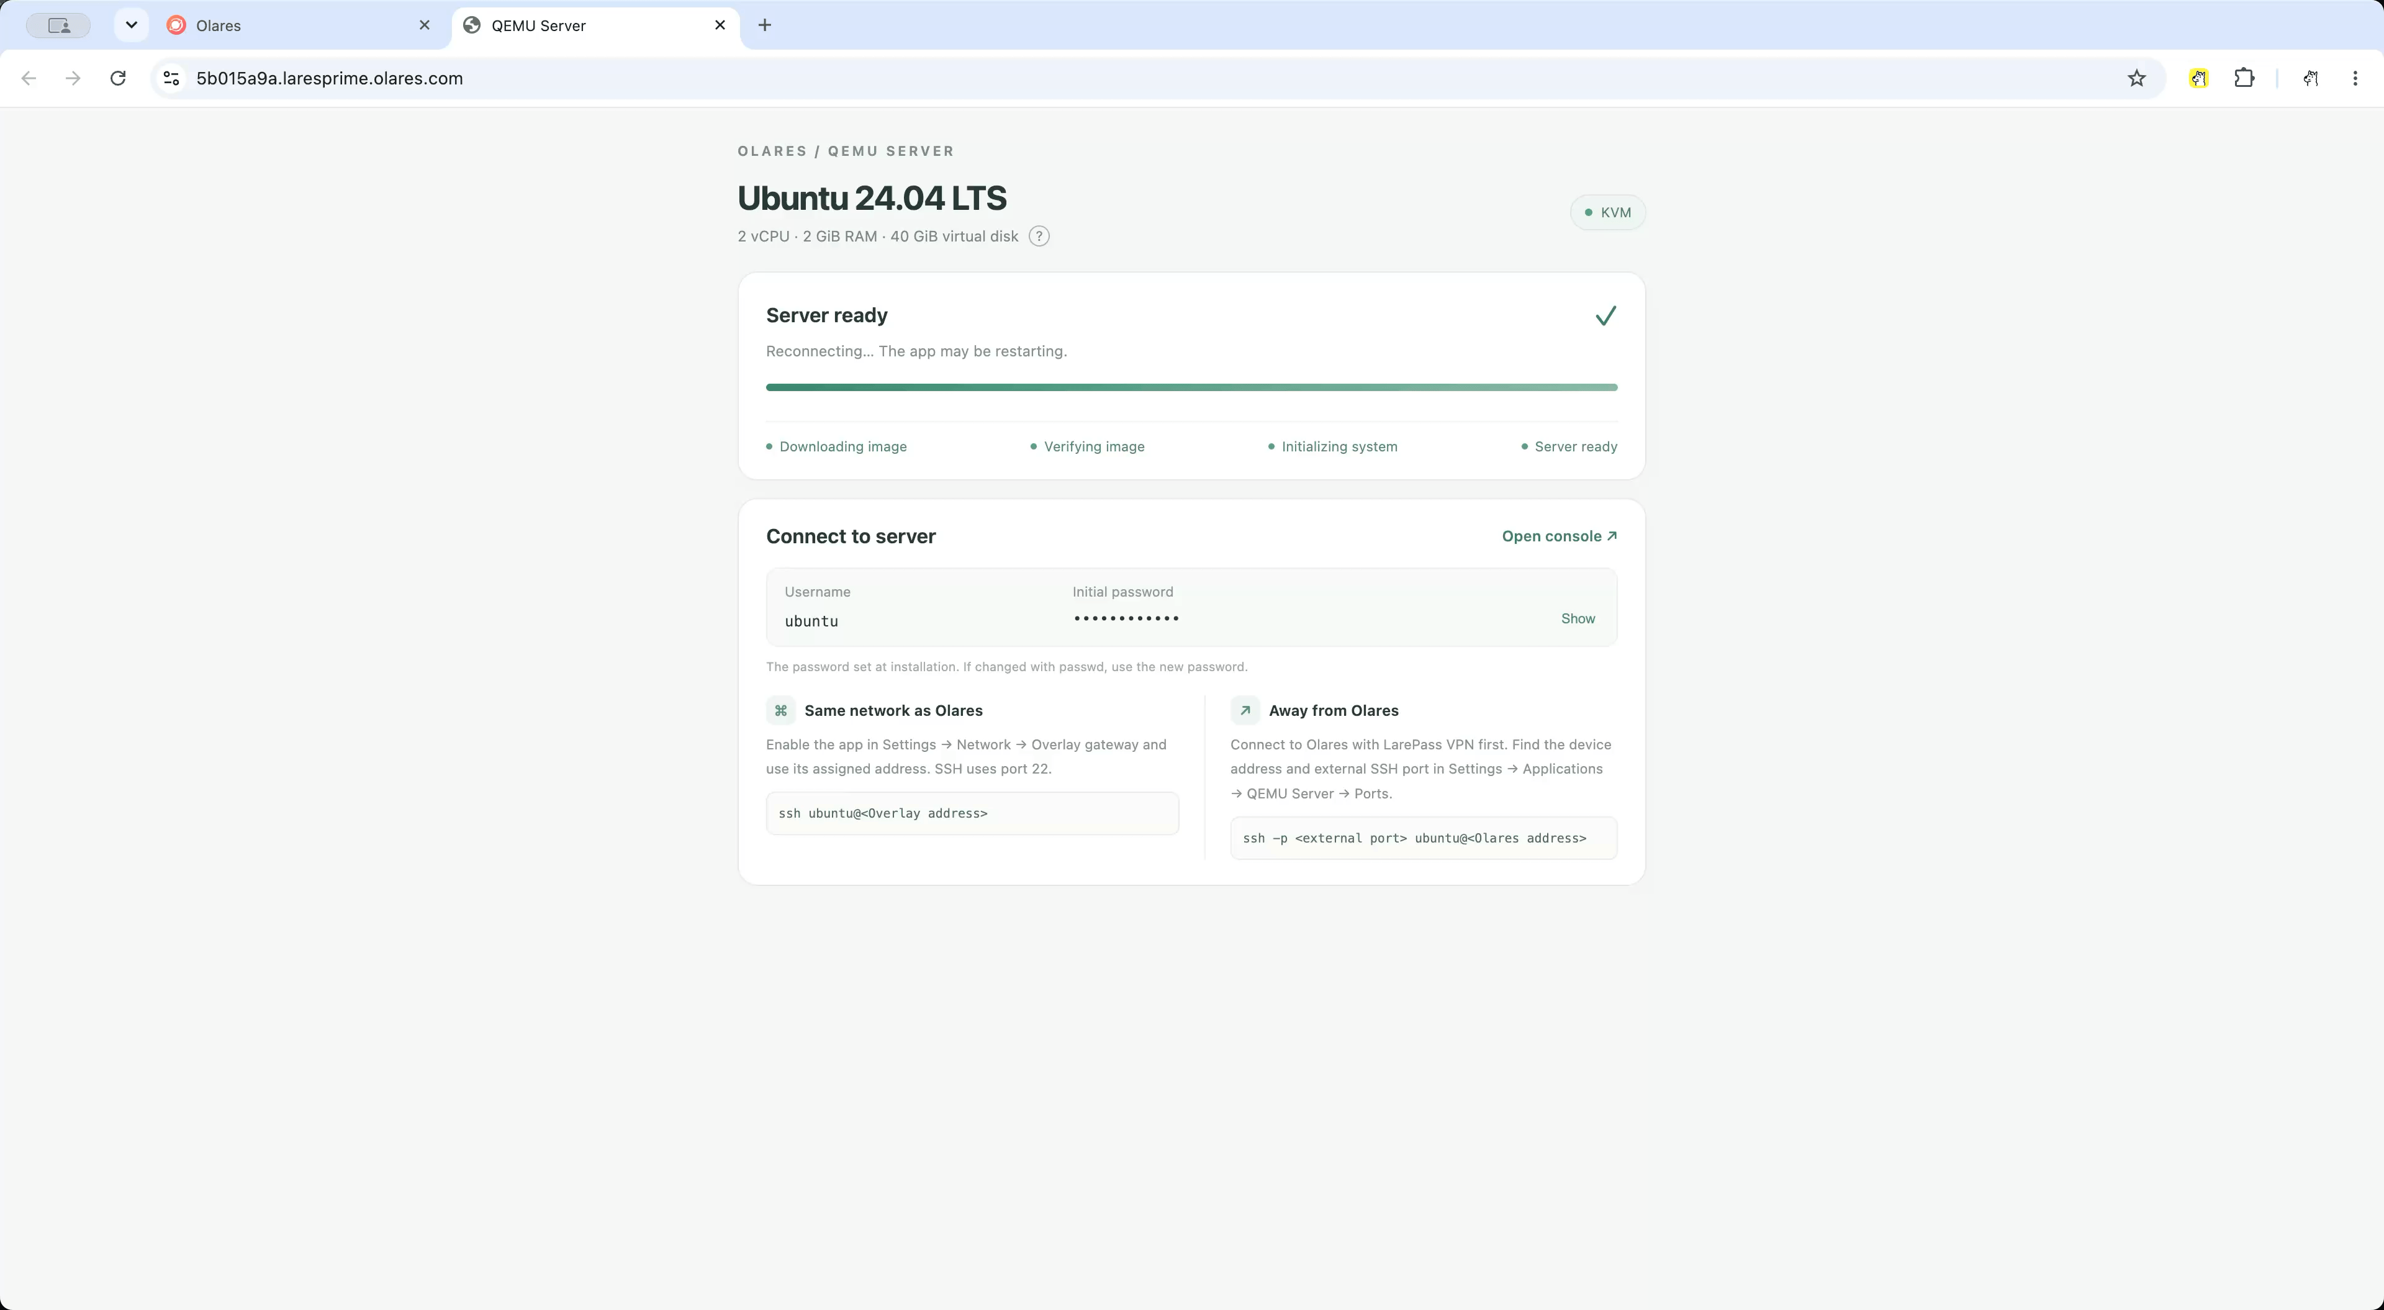
Task: Click the virtual disk help question icon
Action: coord(1039,236)
